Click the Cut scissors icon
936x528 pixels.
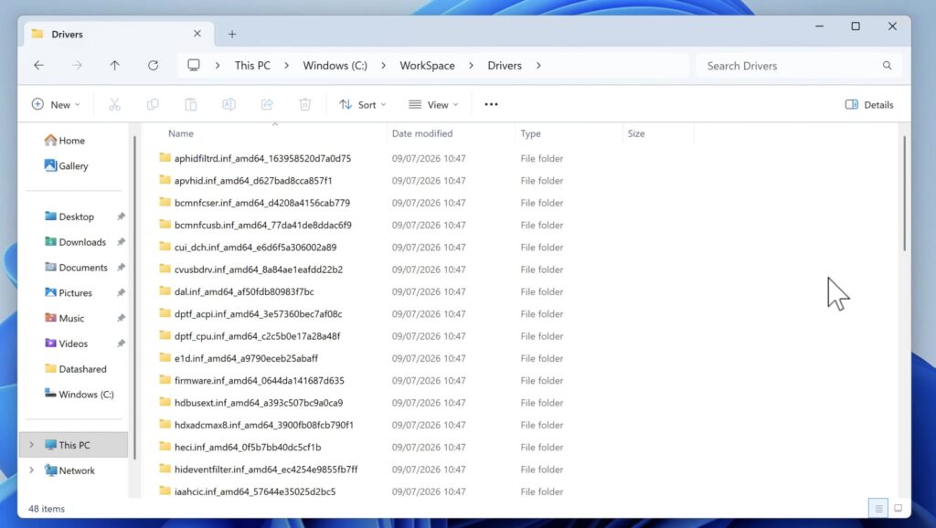click(x=114, y=104)
